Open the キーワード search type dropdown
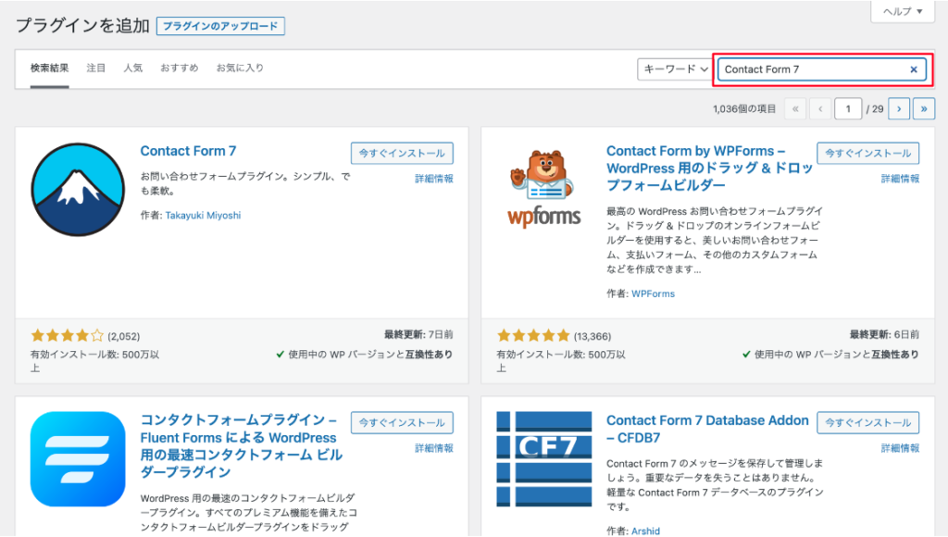 (x=675, y=69)
